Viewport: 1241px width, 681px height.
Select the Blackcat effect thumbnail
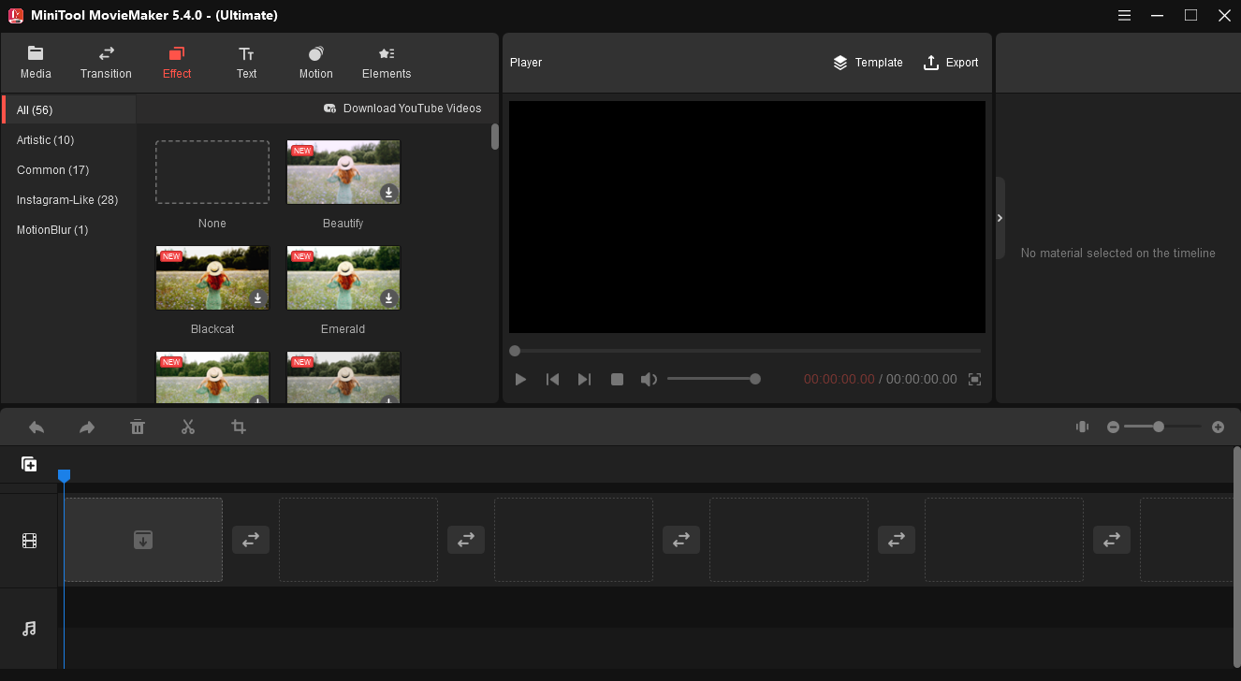[x=212, y=278]
